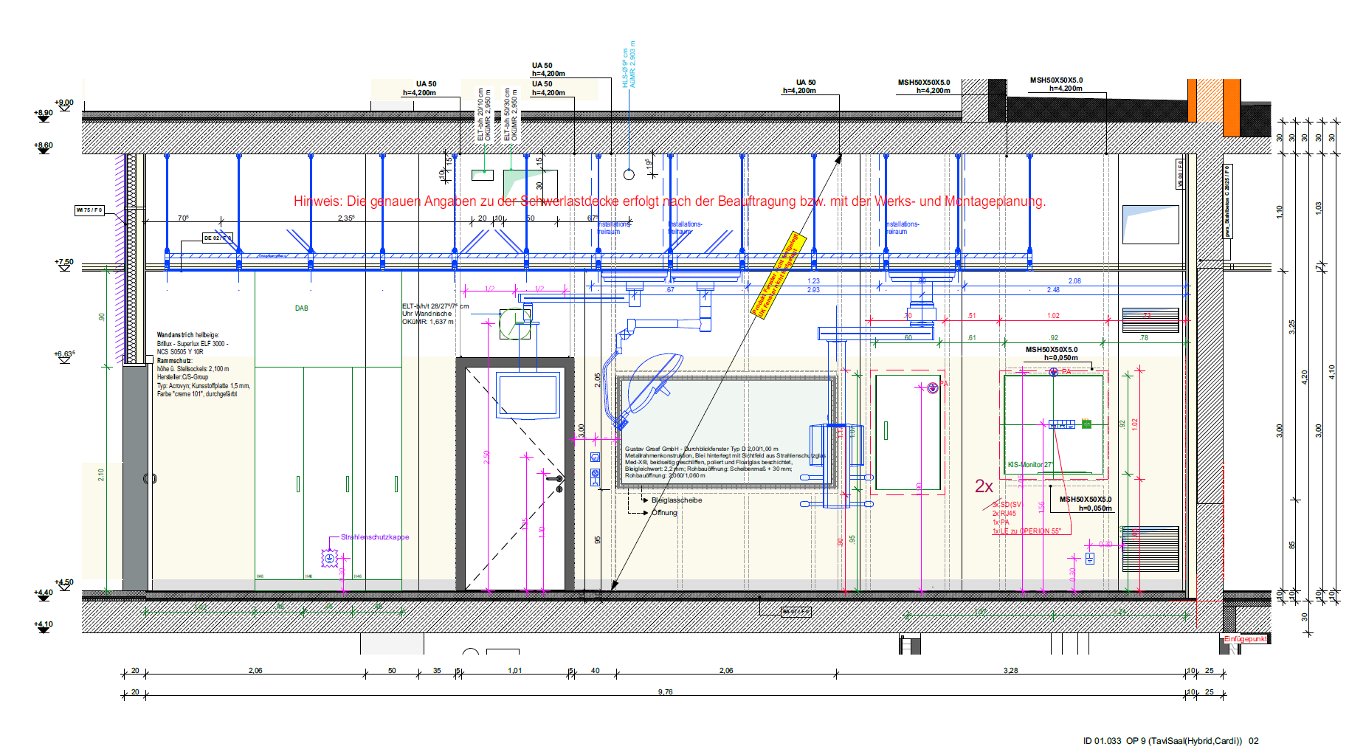Select the vertical '4,20' dimension on right
This screenshot has width=1349, height=752.
tap(1305, 377)
